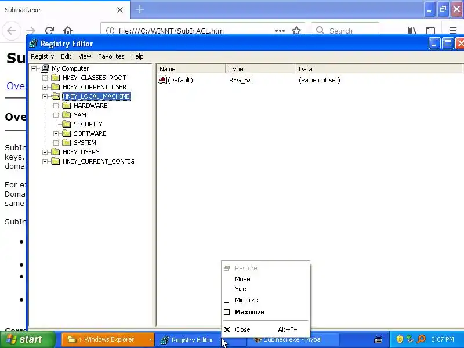This screenshot has width=464, height=348.
Task: Open a new browser tab
Action: (x=140, y=9)
